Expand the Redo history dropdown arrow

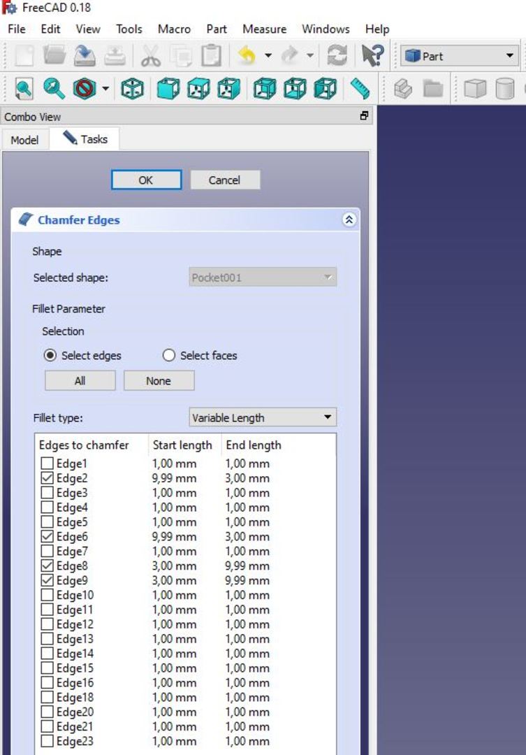click(x=310, y=56)
